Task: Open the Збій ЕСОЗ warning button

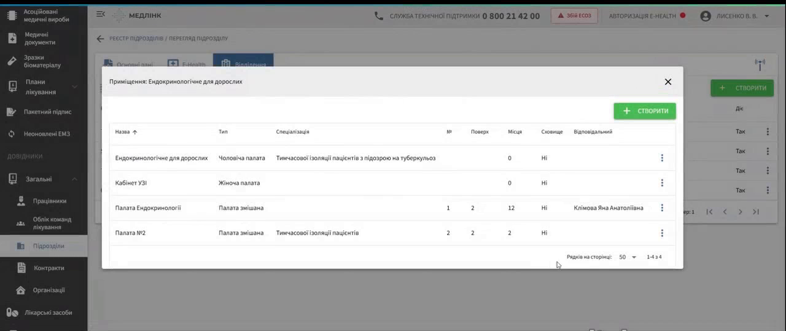Action: (x=574, y=16)
